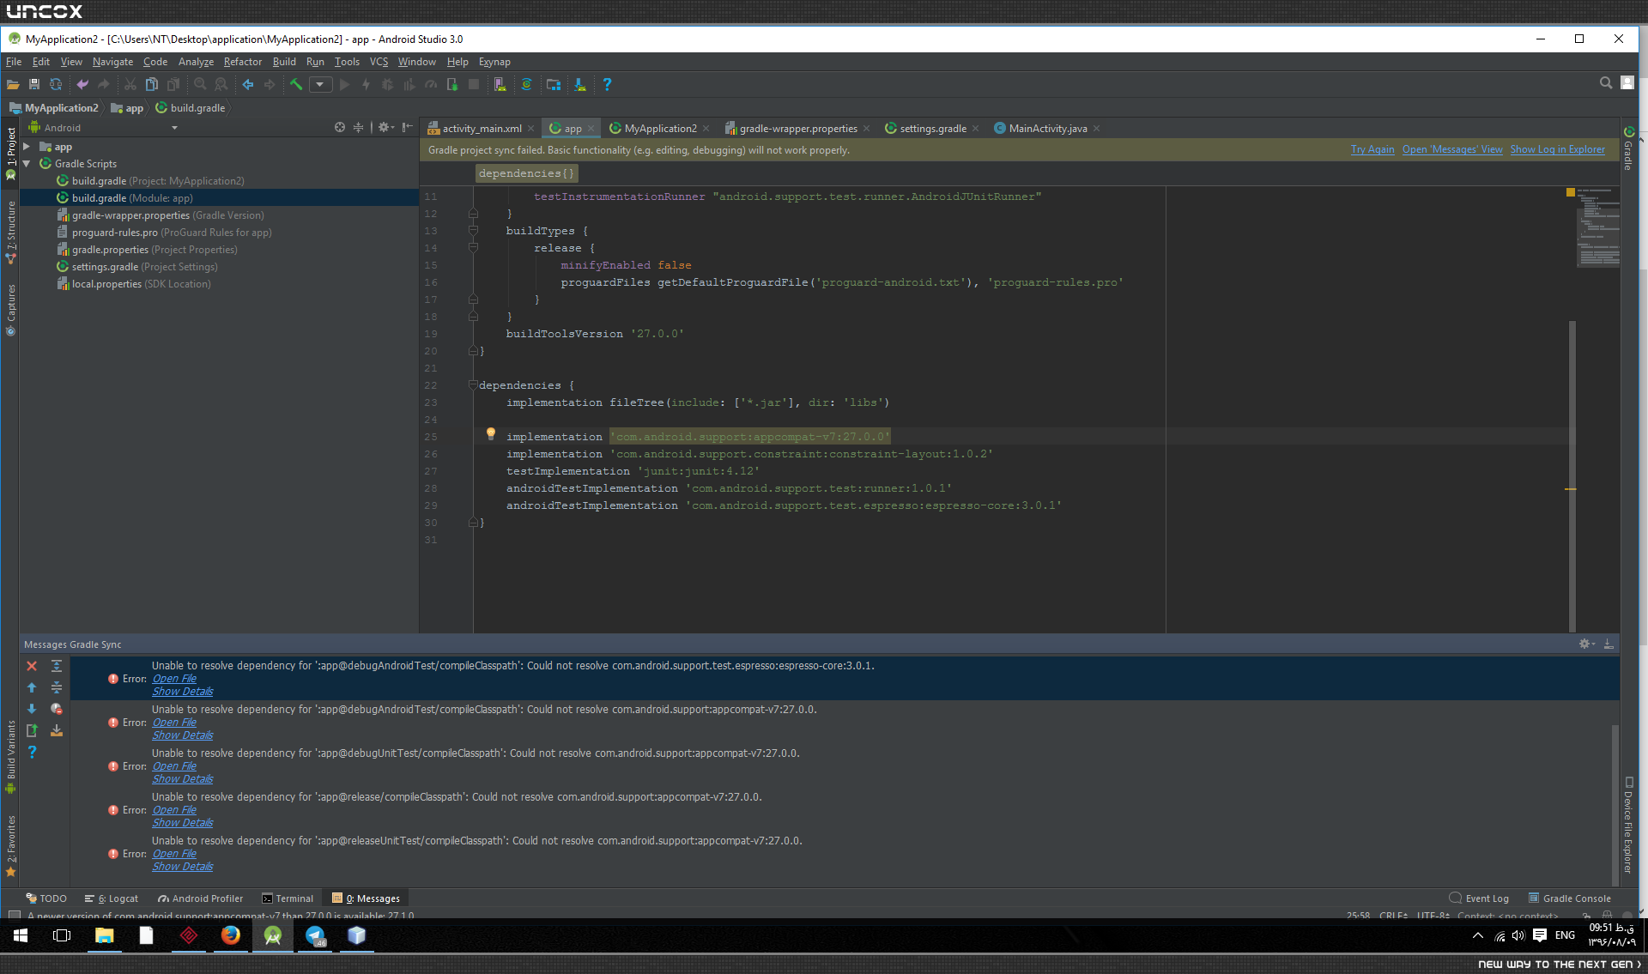1648x974 pixels.
Task: Switch to MainActivity.java editor tab
Action: point(1047,129)
